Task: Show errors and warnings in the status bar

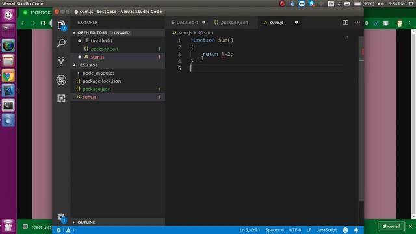Action: 65,230
